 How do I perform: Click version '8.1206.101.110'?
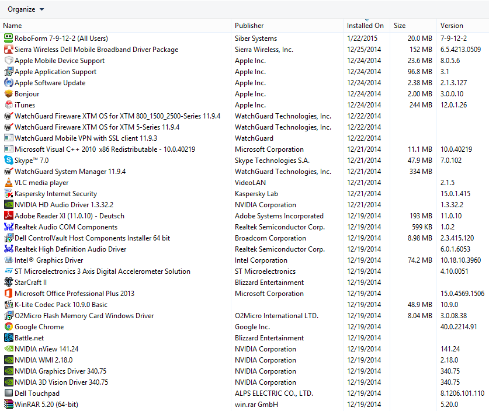point(462,393)
